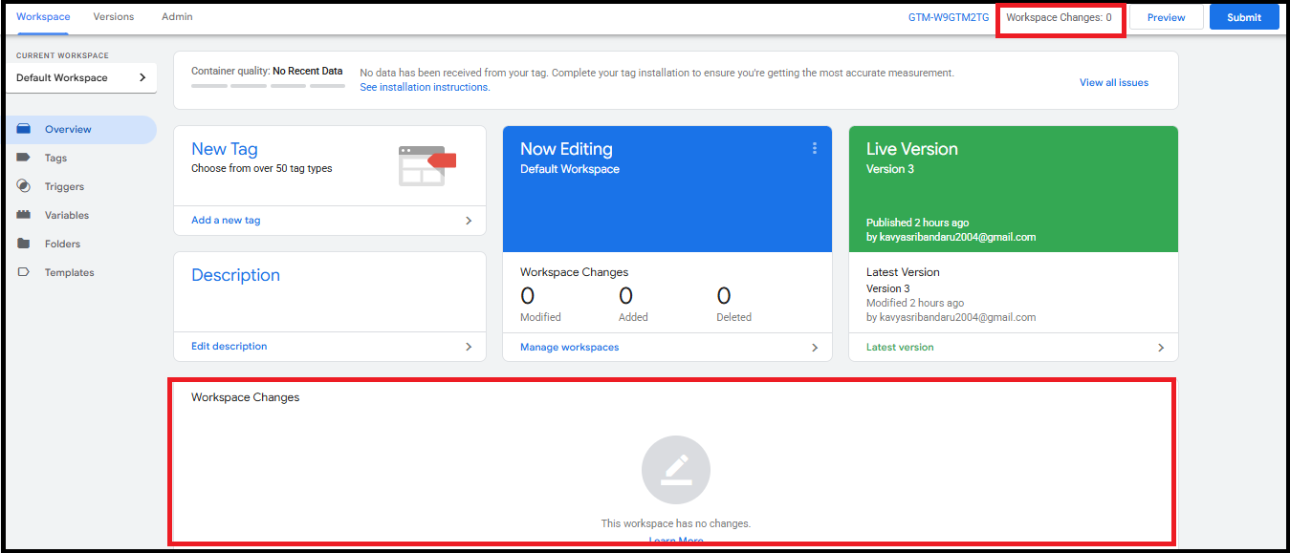Click the Variables icon in sidebar
This screenshot has width=1290, height=553.
(24, 215)
